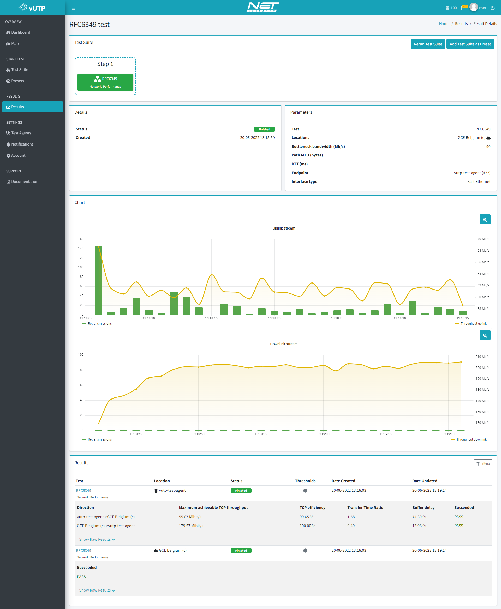
Task: Open Notifications settings in sidebar
Action: click(x=32, y=144)
